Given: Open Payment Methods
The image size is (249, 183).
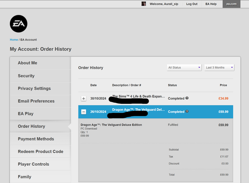Looking at the screenshot, I should tap(40, 139).
